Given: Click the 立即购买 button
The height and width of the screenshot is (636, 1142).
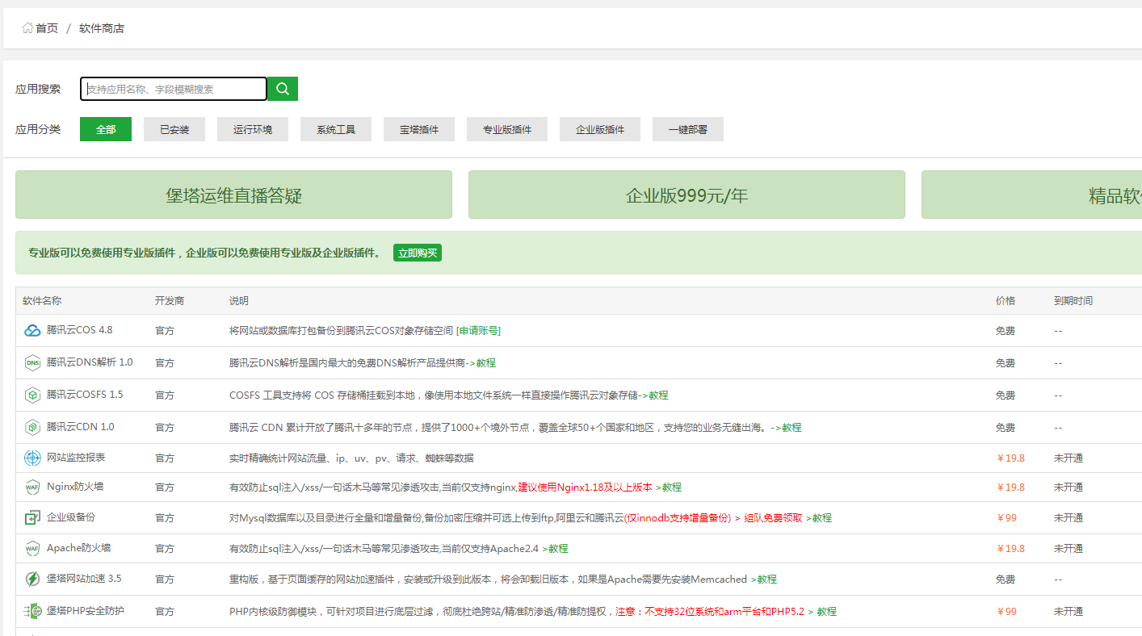Looking at the screenshot, I should tap(418, 253).
